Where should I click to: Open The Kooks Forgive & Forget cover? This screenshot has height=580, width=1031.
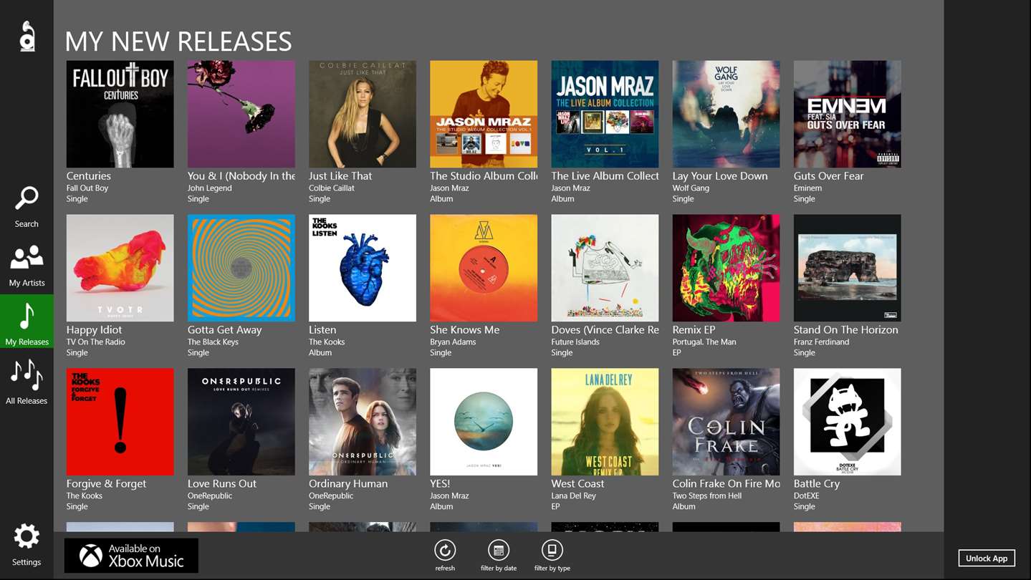tap(120, 422)
